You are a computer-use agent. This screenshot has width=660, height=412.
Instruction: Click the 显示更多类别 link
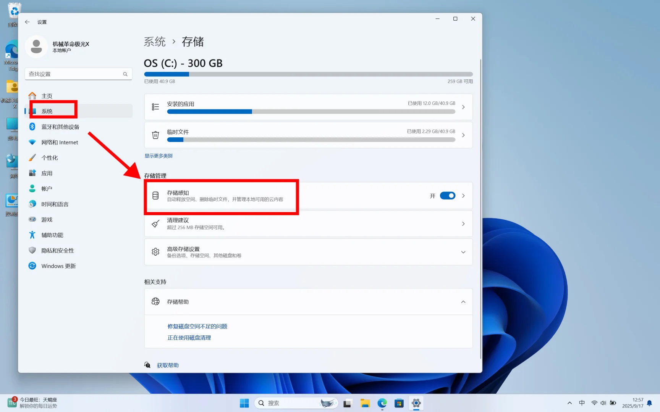pyautogui.click(x=158, y=155)
